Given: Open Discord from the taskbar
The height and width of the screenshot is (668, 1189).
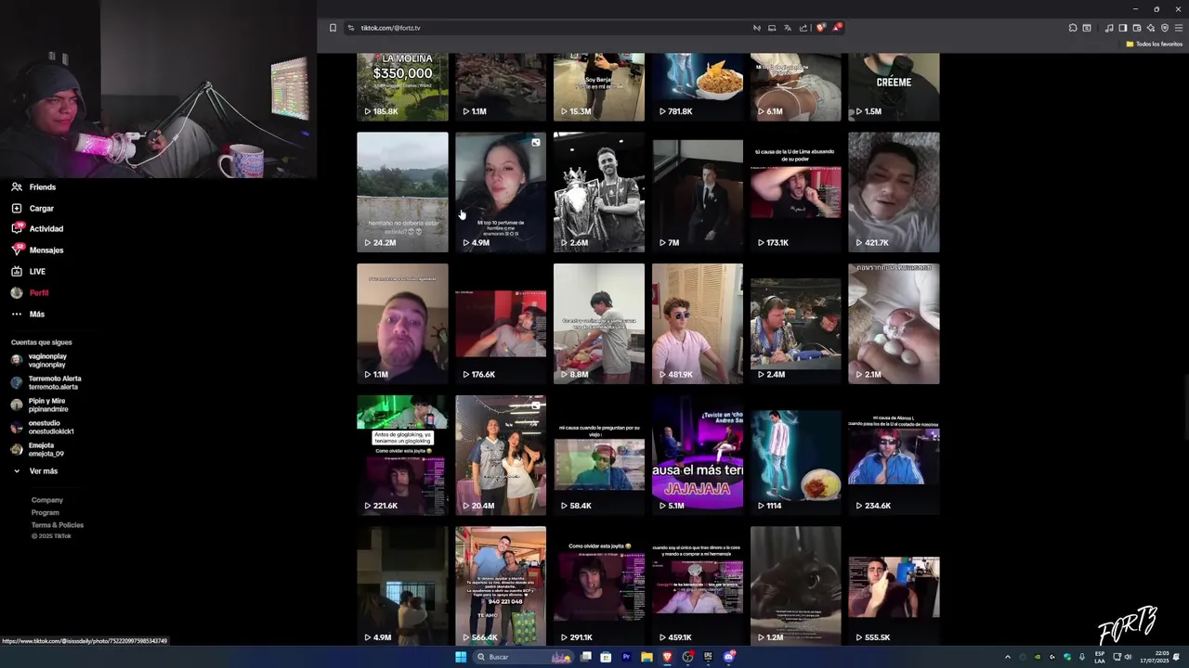Looking at the screenshot, I should click(729, 657).
